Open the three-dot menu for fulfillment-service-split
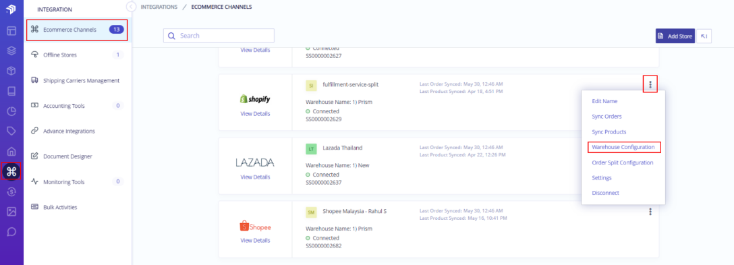This screenshot has width=734, height=265. 650,84
